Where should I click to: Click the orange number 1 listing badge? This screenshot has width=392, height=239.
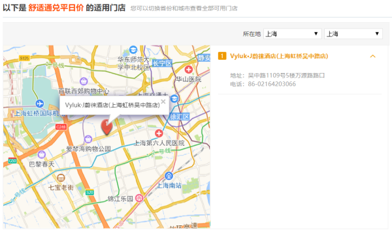point(222,56)
